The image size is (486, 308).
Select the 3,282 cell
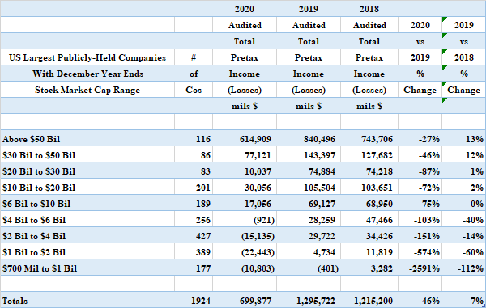(x=382, y=268)
